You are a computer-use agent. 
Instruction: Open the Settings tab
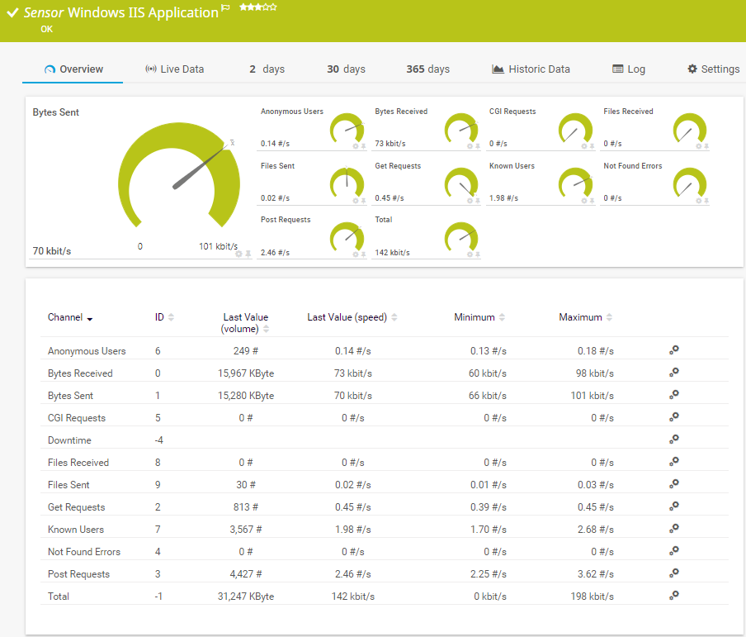coord(713,69)
